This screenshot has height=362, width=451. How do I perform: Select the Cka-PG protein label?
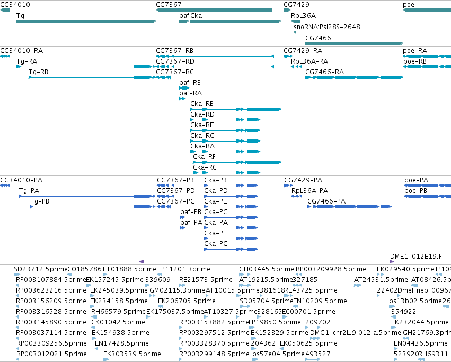tap(216, 212)
